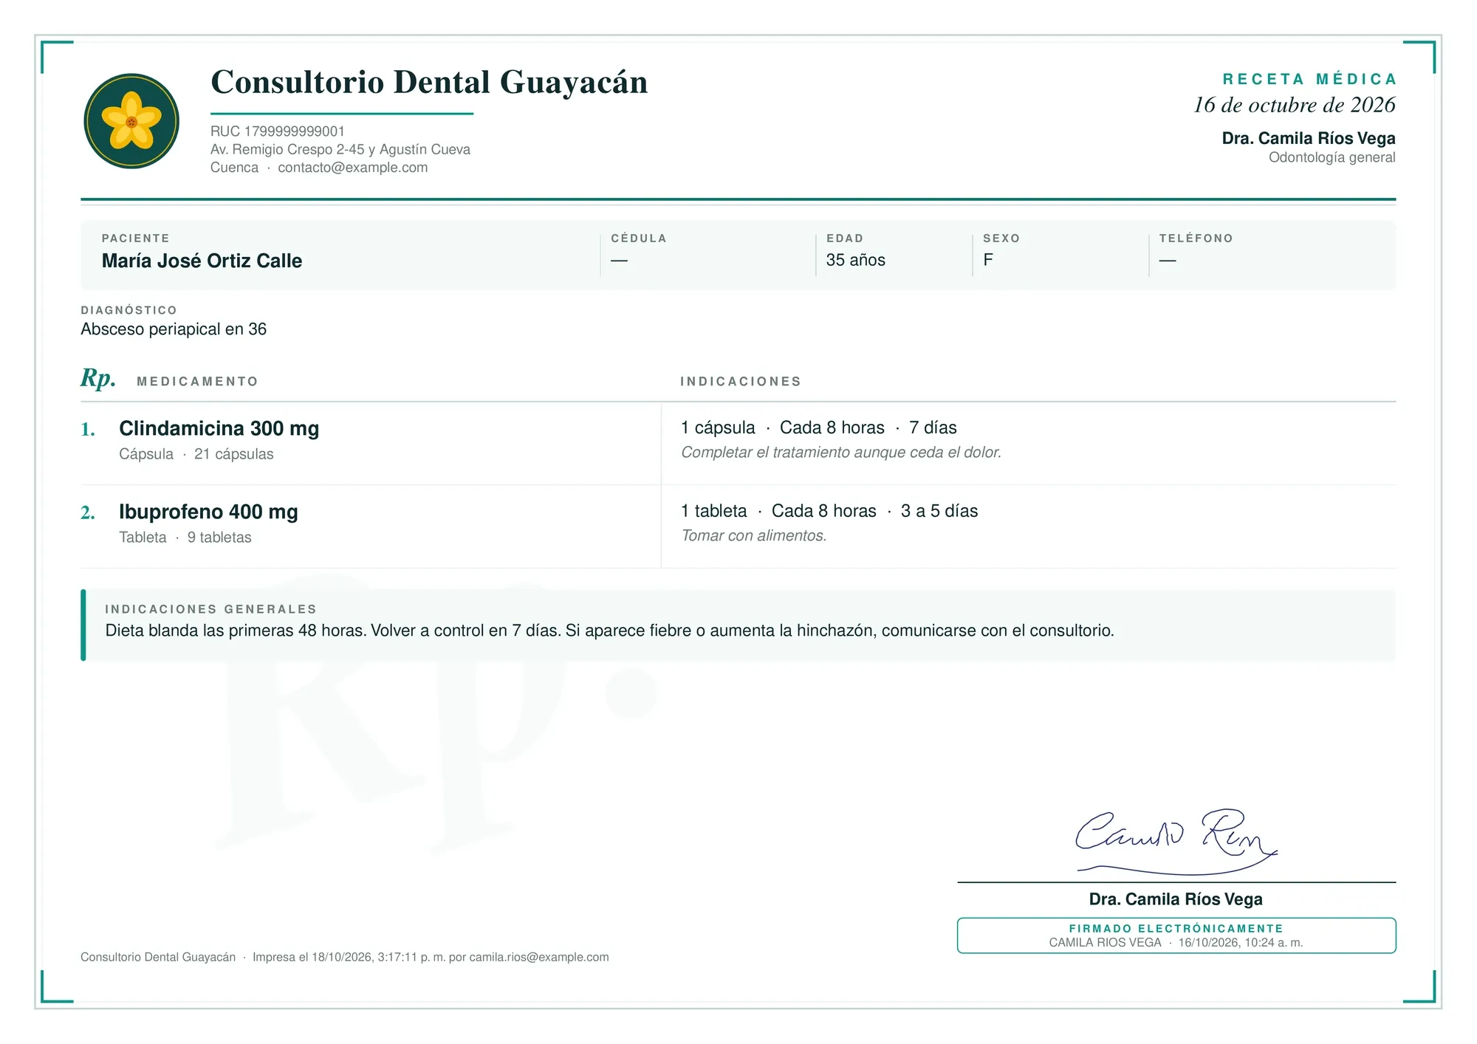Click the sex value 'F'
1477x1044 pixels.
pos(988,260)
